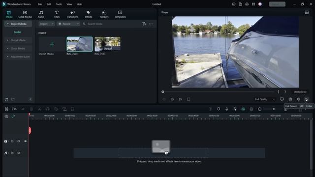Open the Tools menu

click(x=59, y=4)
